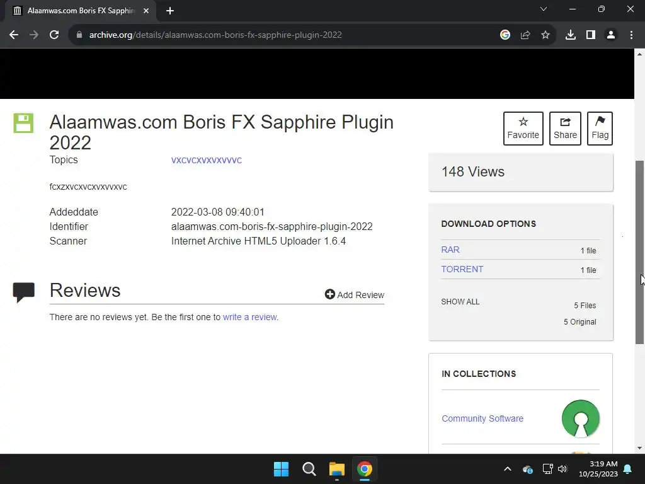645x484 pixels.
Task: Click the '148 Views' counter
Action: tap(473, 171)
